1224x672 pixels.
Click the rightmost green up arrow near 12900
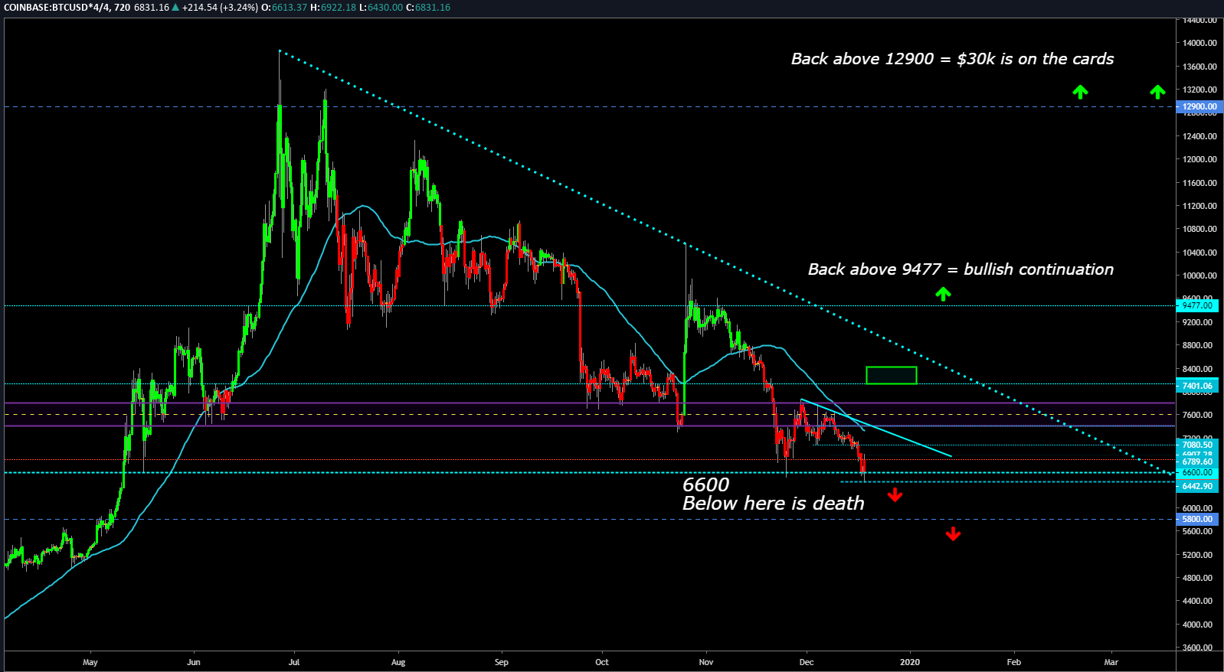point(1157,92)
